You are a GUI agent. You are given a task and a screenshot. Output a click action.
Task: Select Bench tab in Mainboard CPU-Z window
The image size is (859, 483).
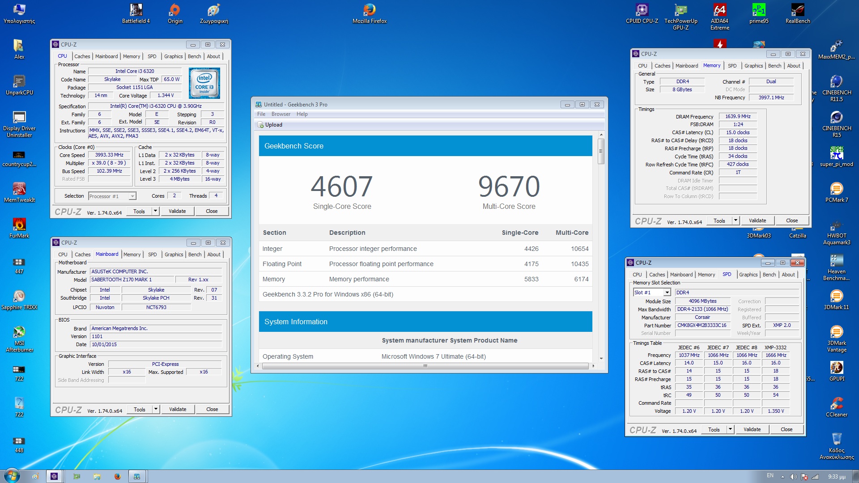click(195, 254)
